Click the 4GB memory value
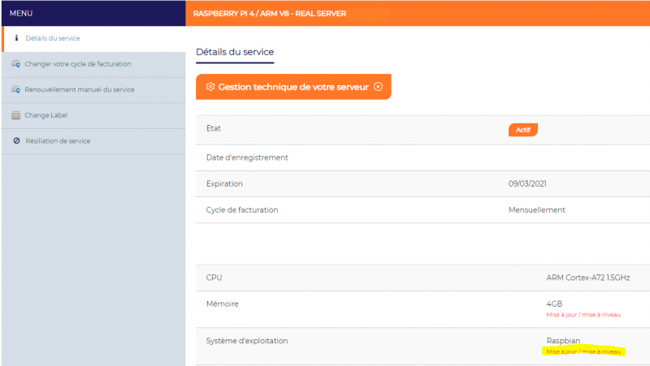The width and height of the screenshot is (650, 366). (x=554, y=304)
